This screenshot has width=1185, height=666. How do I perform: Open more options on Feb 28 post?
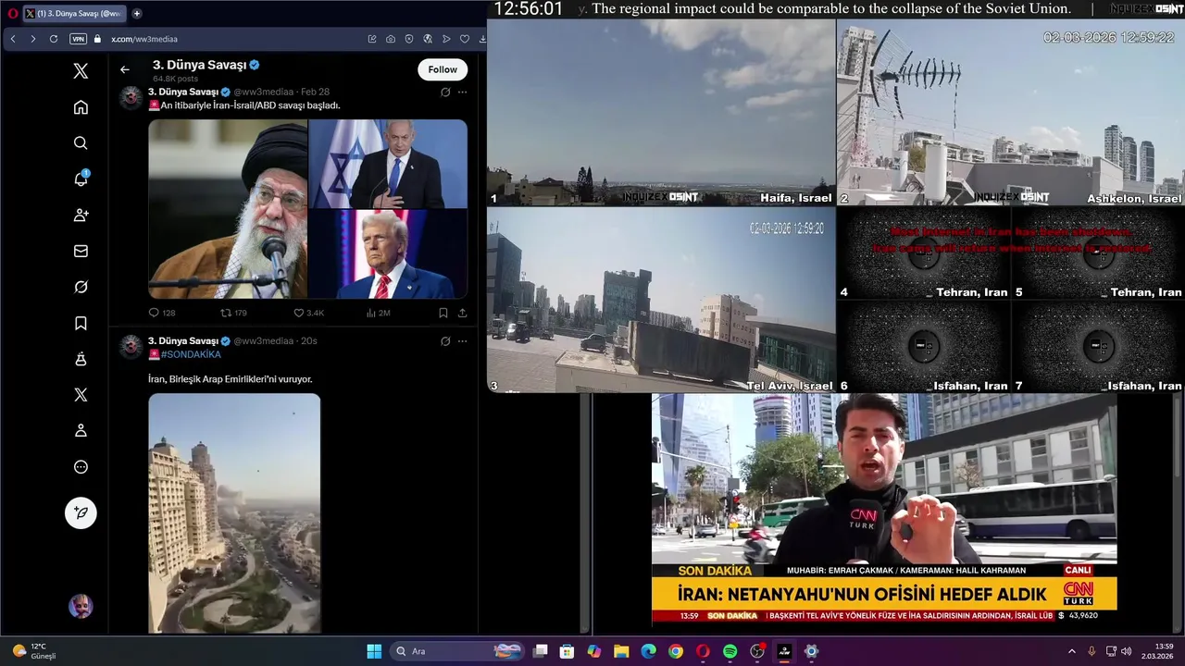coord(462,92)
